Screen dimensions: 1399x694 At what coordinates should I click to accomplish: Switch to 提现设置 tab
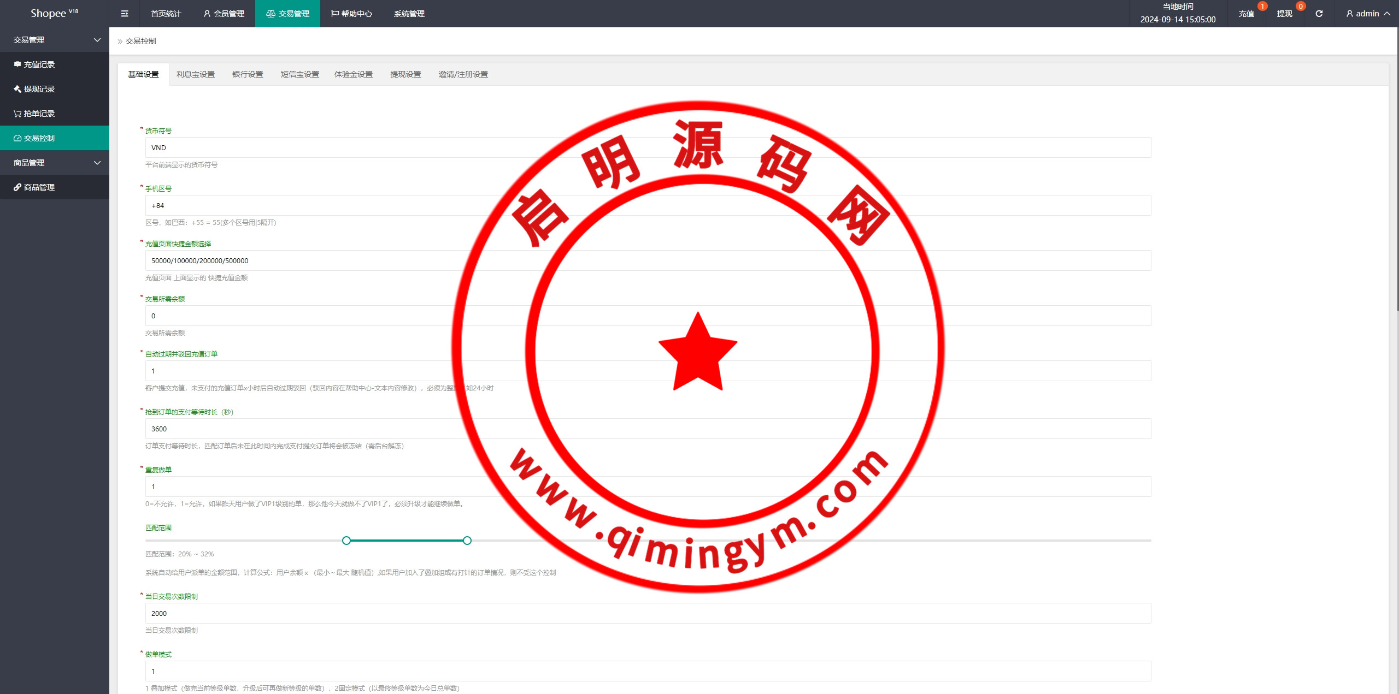tap(405, 74)
